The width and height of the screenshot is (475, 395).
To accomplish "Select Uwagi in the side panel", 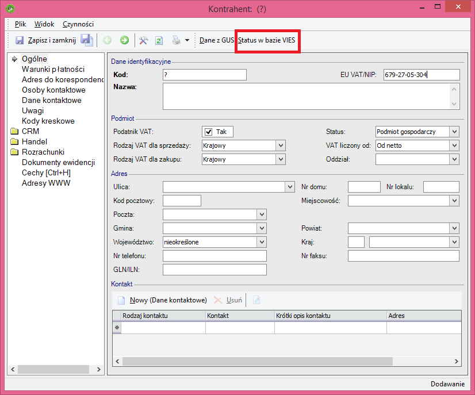I will tap(33, 110).
